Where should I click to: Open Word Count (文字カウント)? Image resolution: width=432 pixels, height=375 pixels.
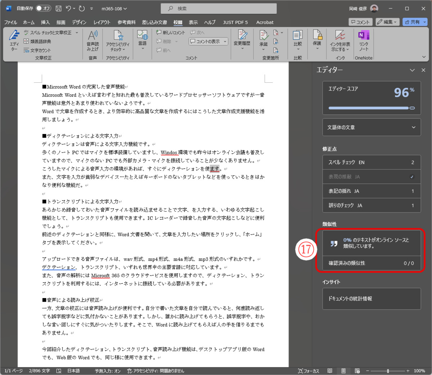coord(37,50)
